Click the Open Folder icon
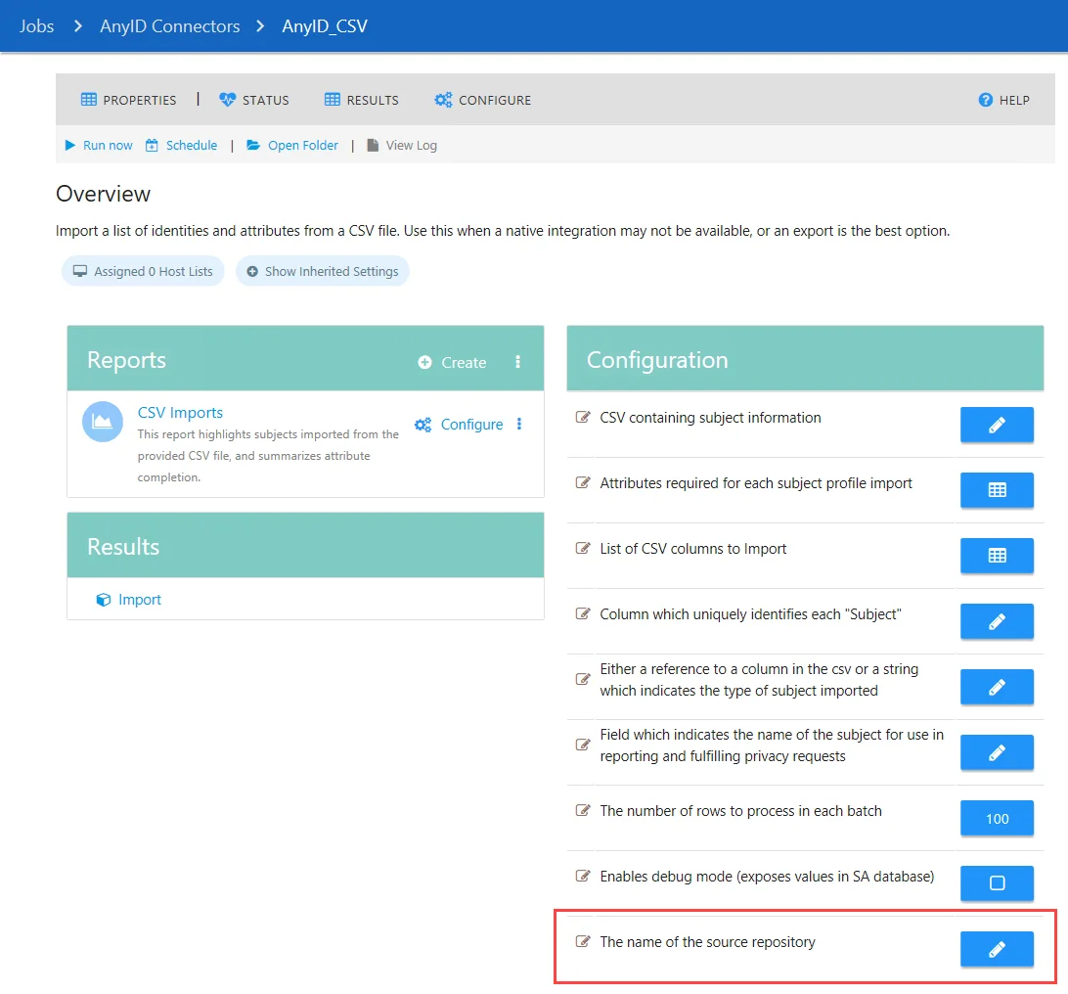Viewport: 1068px width, 994px height. point(252,145)
